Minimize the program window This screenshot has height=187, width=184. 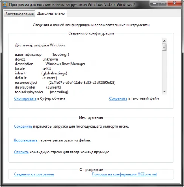[154, 3]
